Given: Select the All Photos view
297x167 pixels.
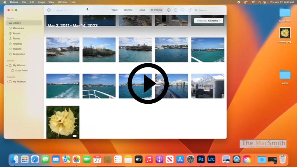Looking at the screenshot, I should (156, 10).
